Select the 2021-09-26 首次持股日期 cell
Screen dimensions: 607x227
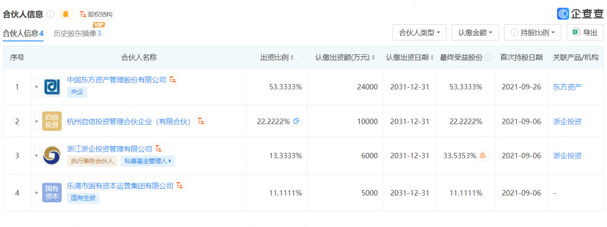(520, 87)
